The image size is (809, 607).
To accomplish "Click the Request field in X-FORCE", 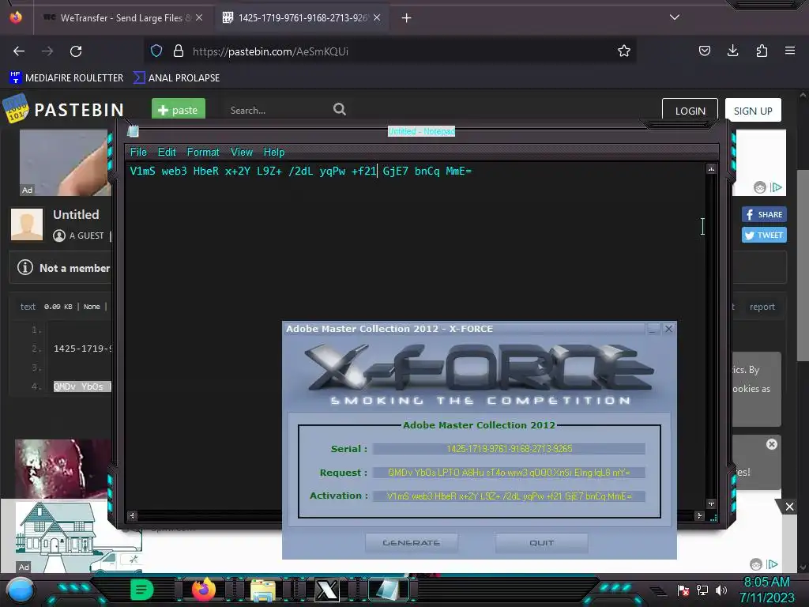I will click(509, 473).
